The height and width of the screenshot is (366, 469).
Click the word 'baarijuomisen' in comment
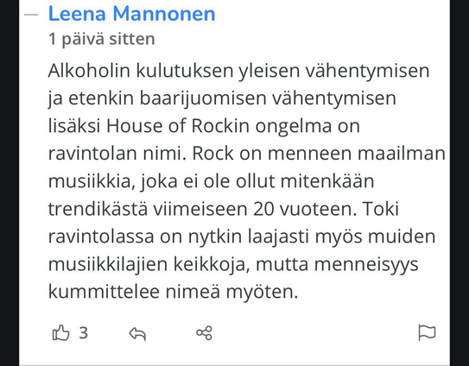click(203, 98)
